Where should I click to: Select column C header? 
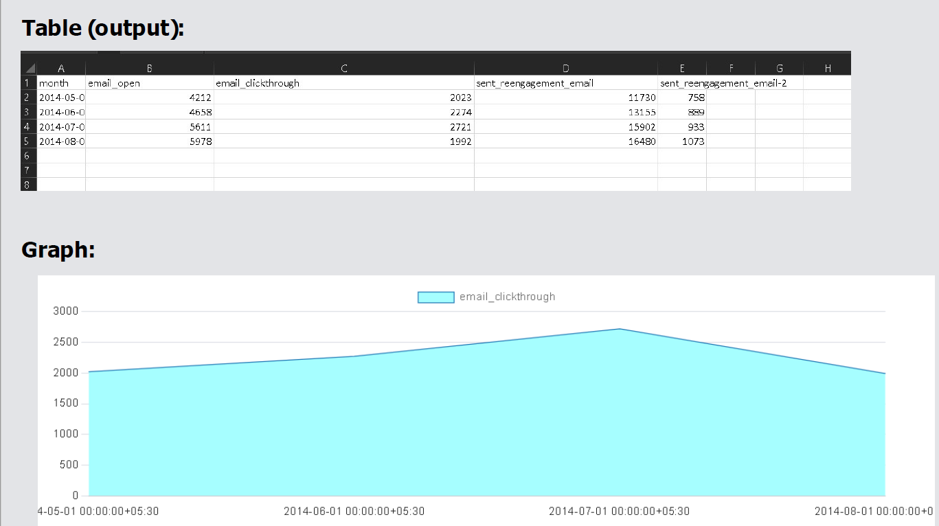[343, 68]
